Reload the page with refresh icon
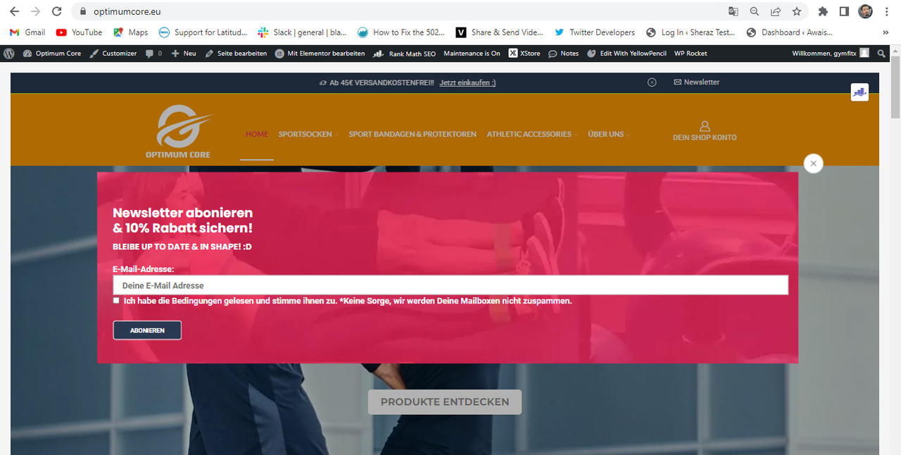Viewport: 901px width, 455px height. click(57, 11)
